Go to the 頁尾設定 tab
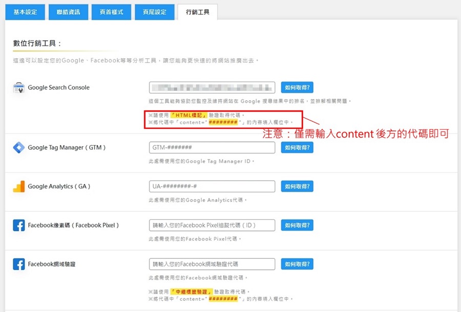Viewport: 461px width, 312px height. [154, 12]
